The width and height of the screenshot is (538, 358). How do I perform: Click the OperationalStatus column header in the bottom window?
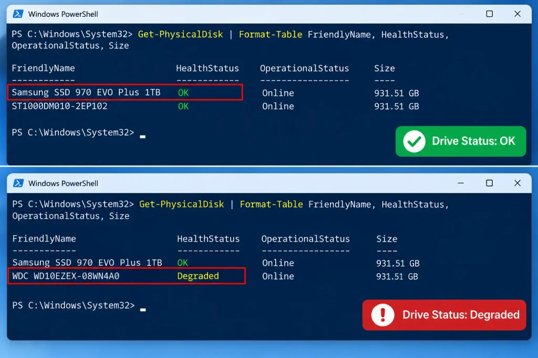pos(305,238)
